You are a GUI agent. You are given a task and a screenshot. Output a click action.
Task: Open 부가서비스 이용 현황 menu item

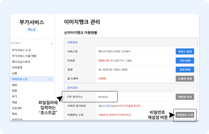(x=24, y=56)
